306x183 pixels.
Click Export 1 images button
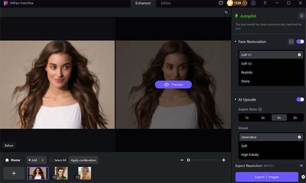tap(267, 177)
